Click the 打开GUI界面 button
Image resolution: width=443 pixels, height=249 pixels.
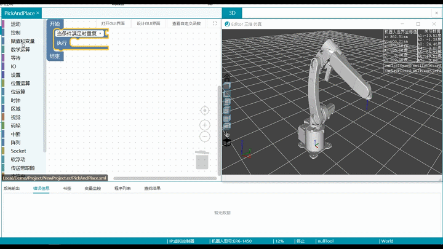click(113, 23)
